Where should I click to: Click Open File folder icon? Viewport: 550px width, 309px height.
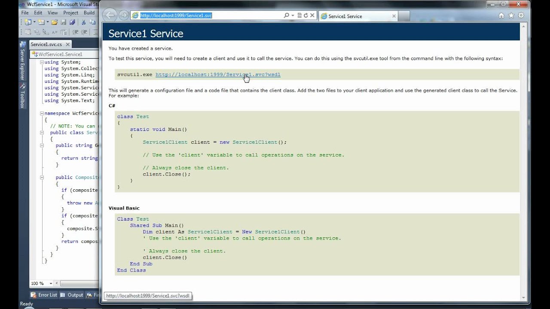[55, 22]
